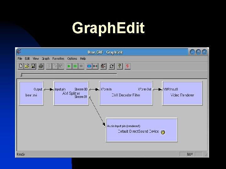
Task: Click the VMR Input0 pin
Action: click(x=162, y=90)
